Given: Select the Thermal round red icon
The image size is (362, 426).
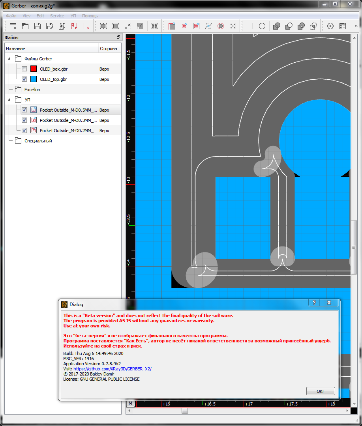Looking at the screenshot, I should click(x=221, y=26).
